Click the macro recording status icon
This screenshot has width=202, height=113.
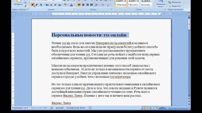pyautogui.click(x=90, y=108)
